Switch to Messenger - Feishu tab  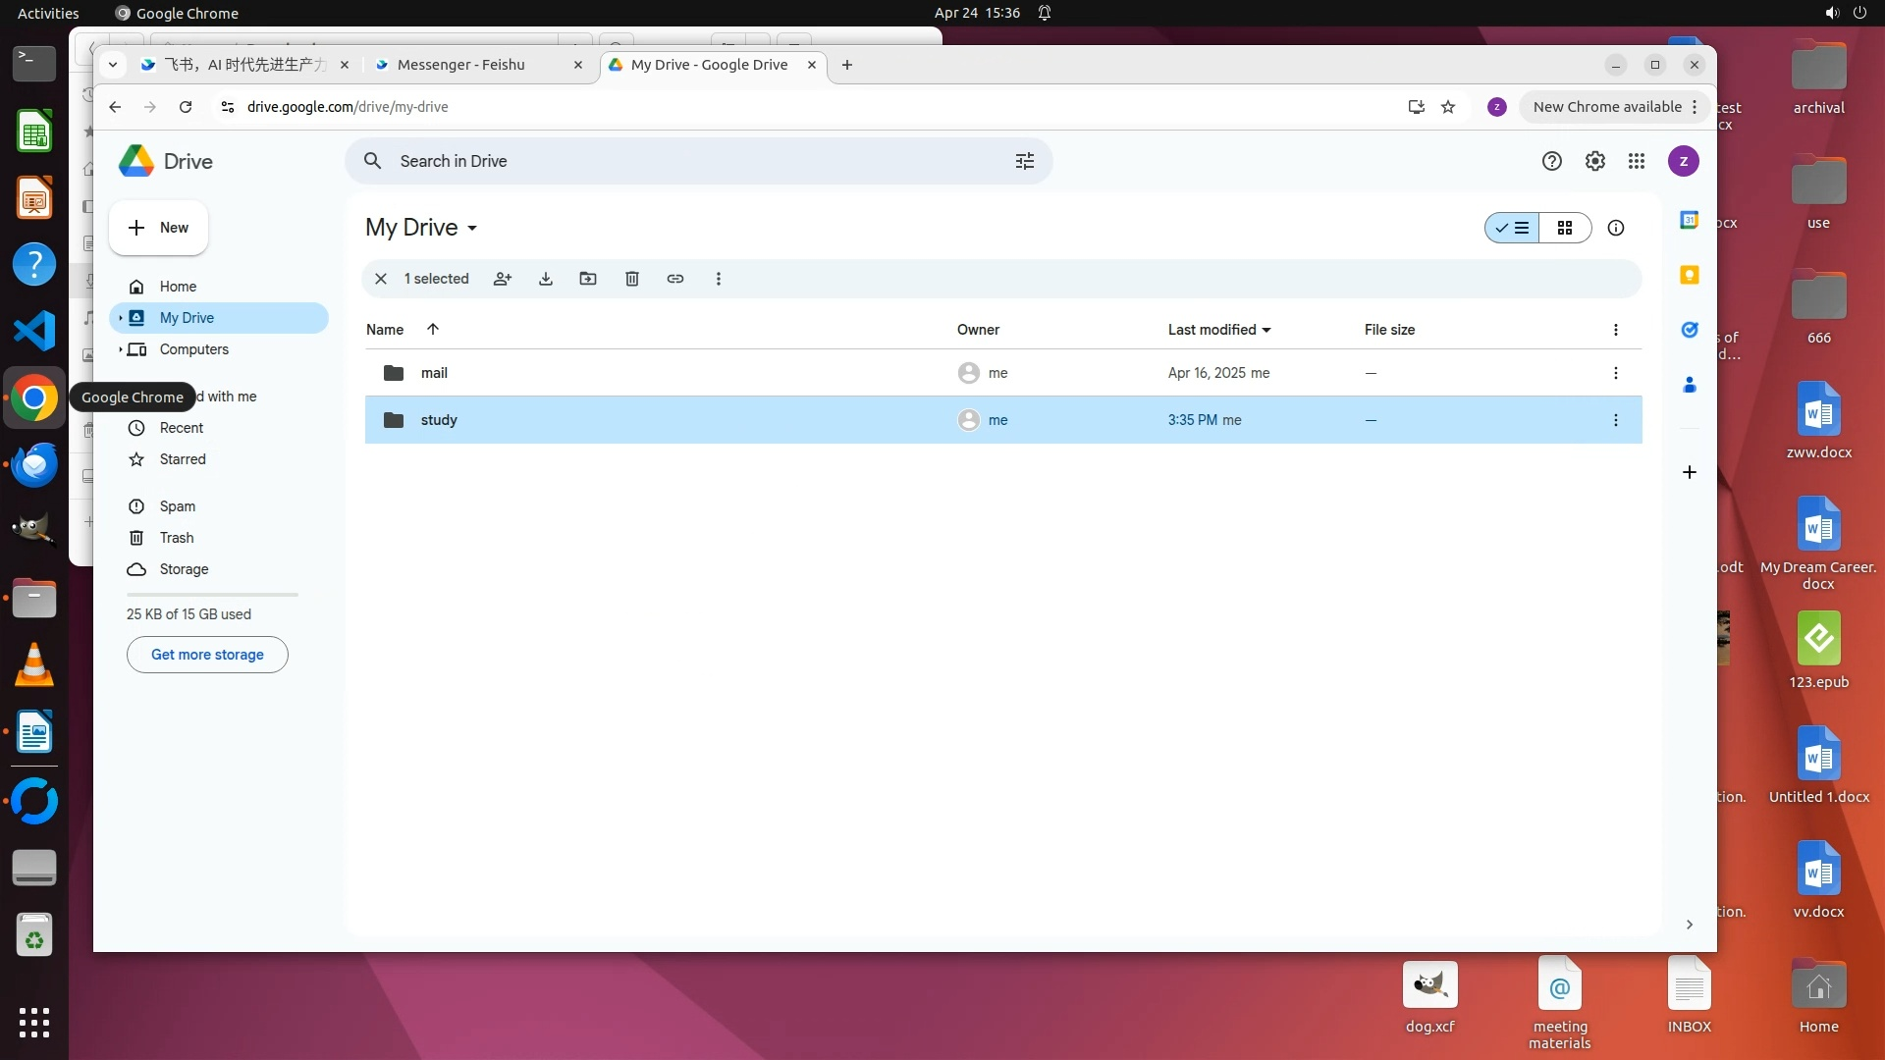tap(461, 65)
